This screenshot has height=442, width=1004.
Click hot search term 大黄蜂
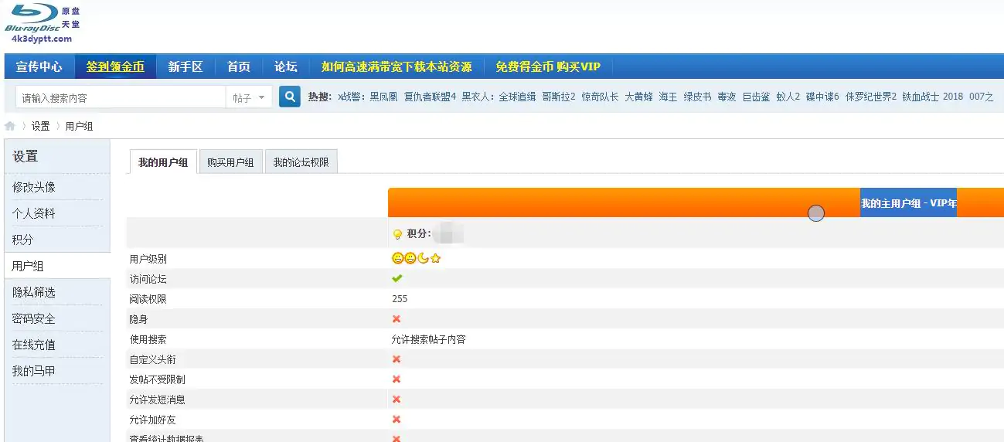click(638, 97)
